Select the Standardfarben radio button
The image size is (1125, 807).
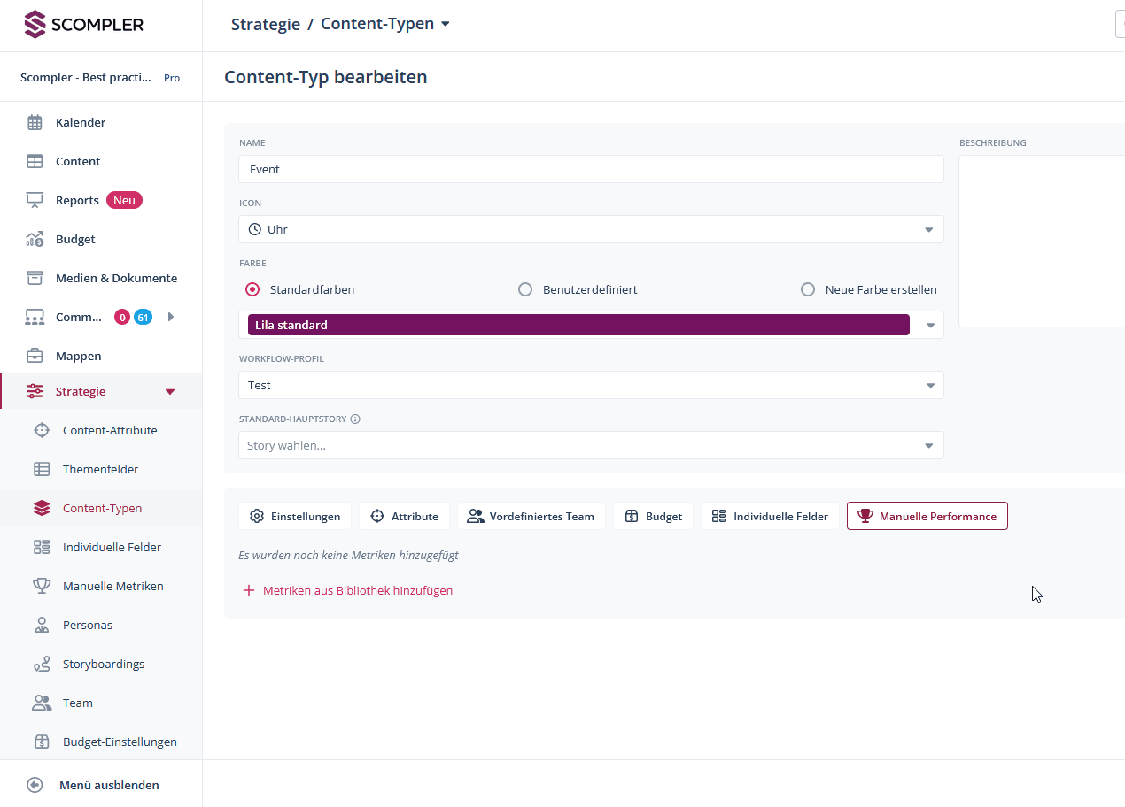coord(252,289)
